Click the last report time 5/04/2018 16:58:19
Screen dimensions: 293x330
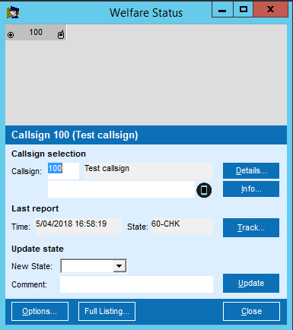click(78, 227)
